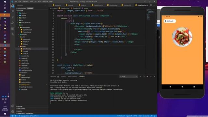Click the split editor icon beside tabs

click(x=151, y=5)
